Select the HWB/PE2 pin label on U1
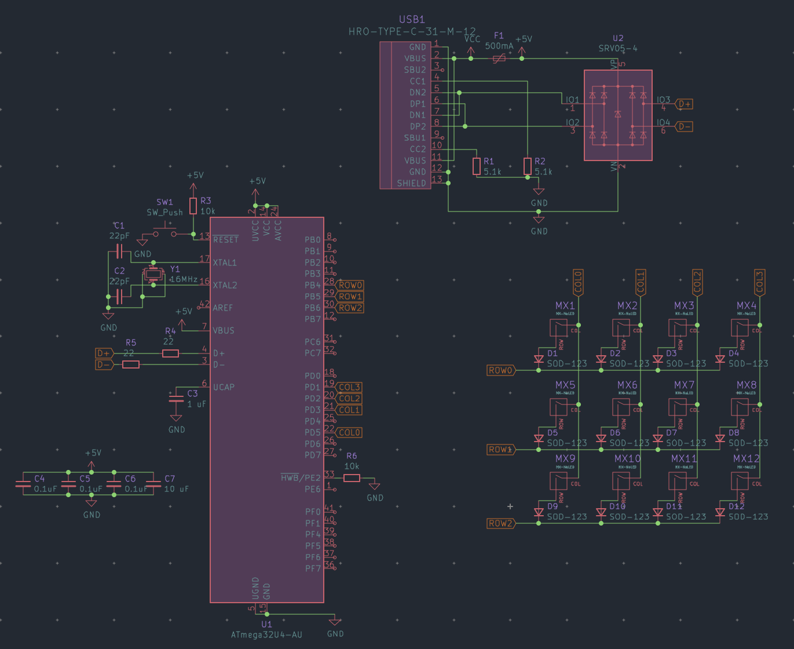 coord(301,478)
